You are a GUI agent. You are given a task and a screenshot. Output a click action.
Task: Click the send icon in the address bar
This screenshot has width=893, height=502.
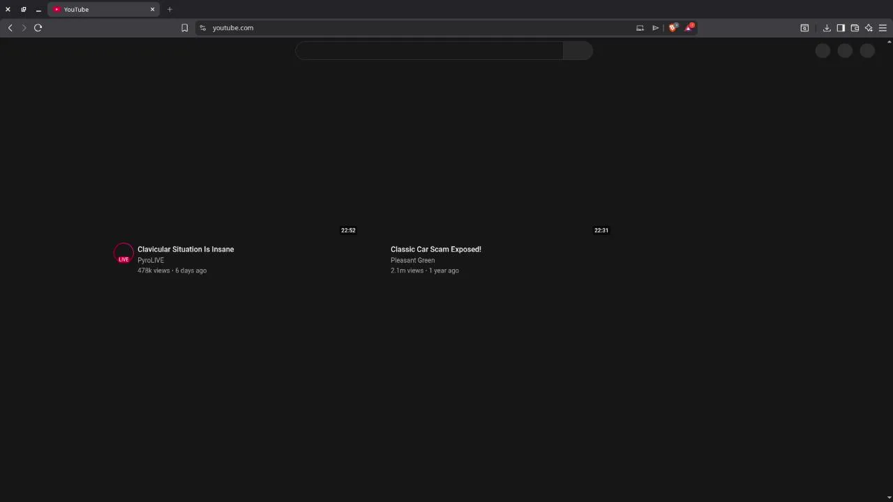click(x=655, y=28)
